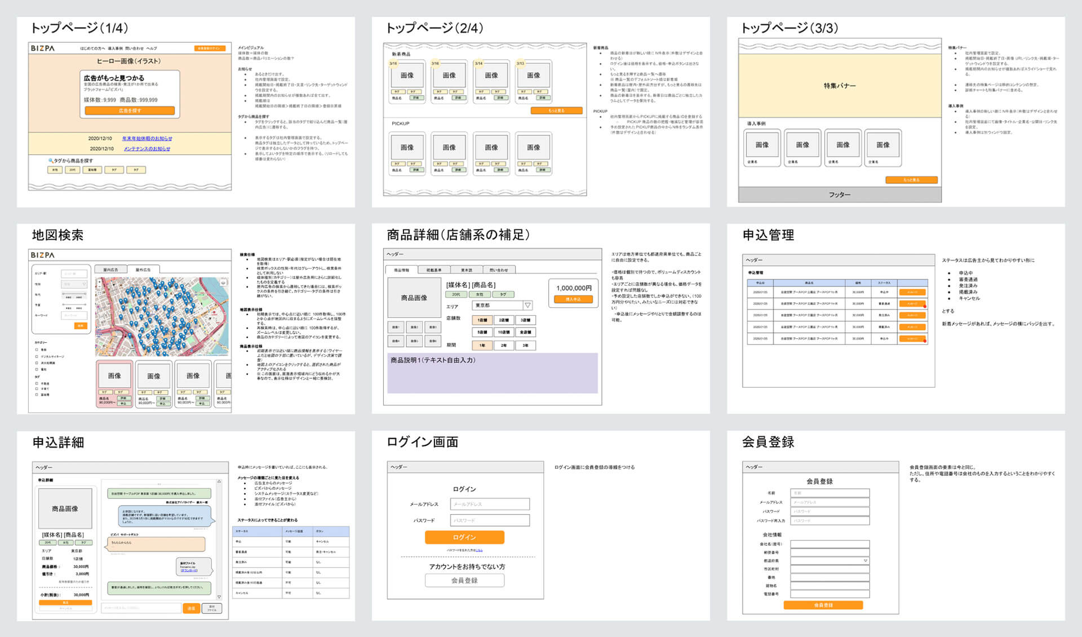Screen dimensions: 1082x637
Task: Check the 富裕層 tag checkbox in map search
Action: tap(37, 394)
